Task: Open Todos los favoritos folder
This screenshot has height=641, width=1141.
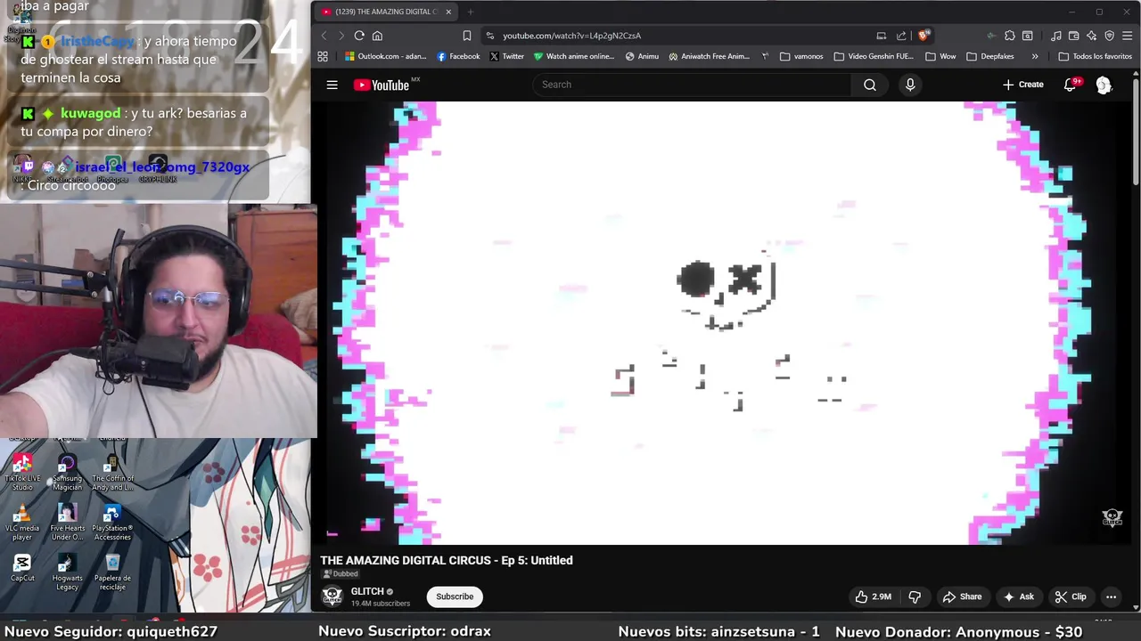Action: click(1095, 56)
